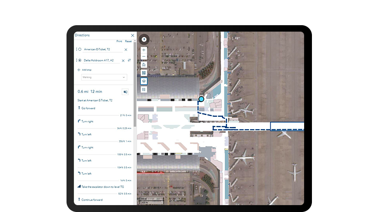Return map to home extent
Image resolution: width=378 pixels, height=212 pixels.
pos(144,65)
